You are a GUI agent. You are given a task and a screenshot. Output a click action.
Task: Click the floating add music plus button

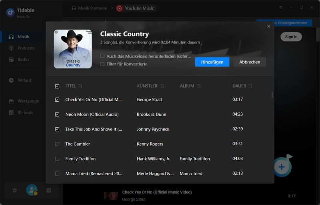pyautogui.click(x=282, y=167)
